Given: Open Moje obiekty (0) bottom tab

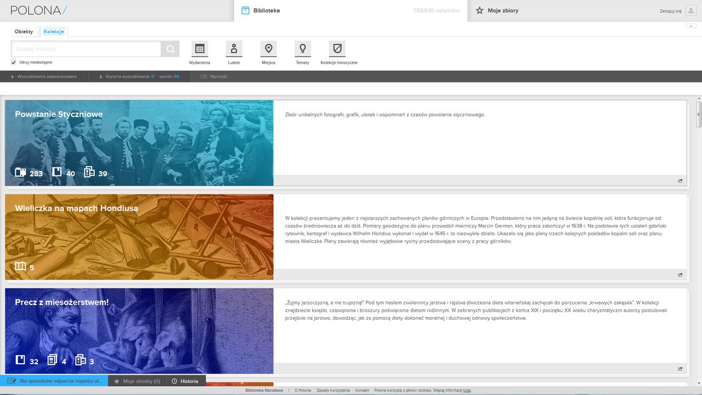Looking at the screenshot, I should point(137,381).
